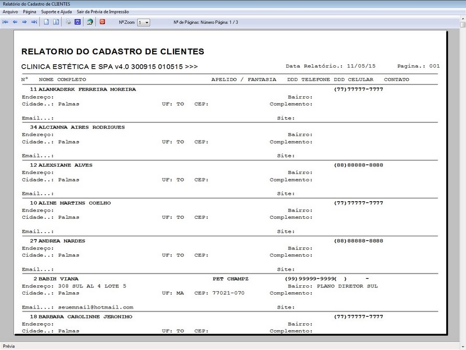Export report to Word icon
This screenshot has width=466, height=350.
[77, 22]
